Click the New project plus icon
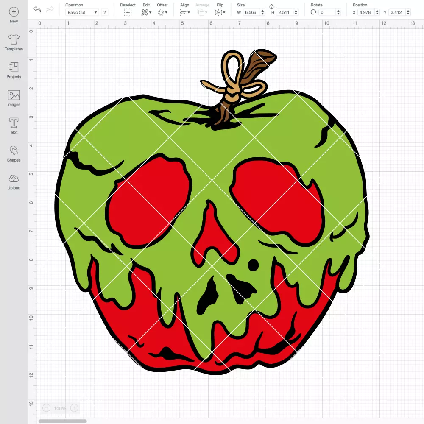 pos(14,12)
